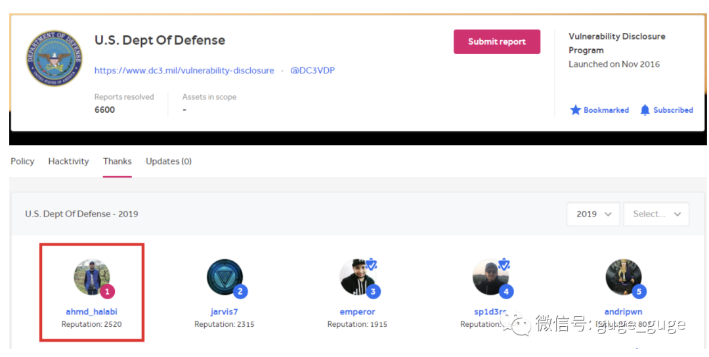
Task: Open the @DC3VDP Twitter handle link
Action: (x=312, y=70)
